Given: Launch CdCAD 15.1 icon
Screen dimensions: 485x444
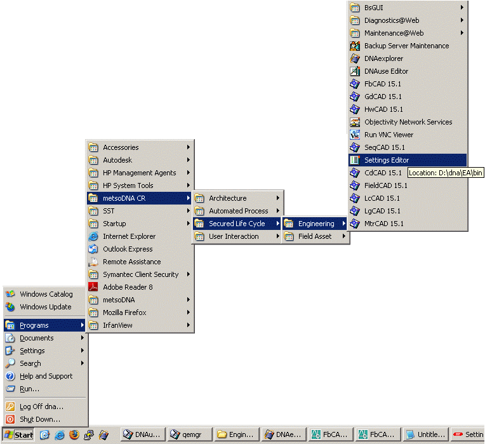Looking at the screenshot, I should tap(355, 173).
